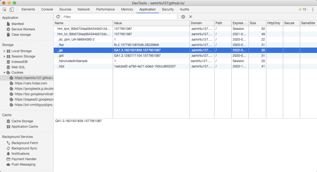Viewport: 317px width, 172px height.
Task: Select the vars.hotjar.com cookie origin
Action: (x=31, y=83)
